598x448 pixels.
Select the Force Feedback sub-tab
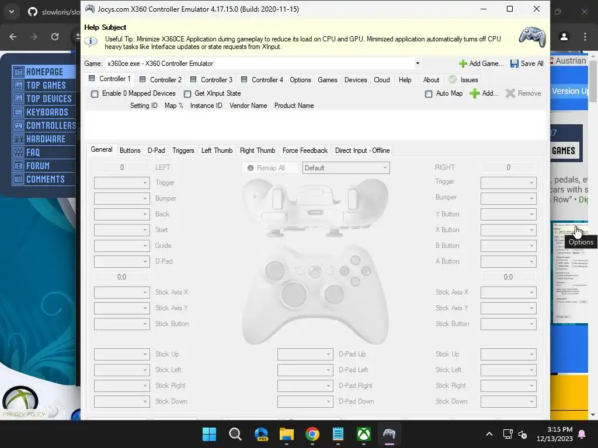[305, 150]
